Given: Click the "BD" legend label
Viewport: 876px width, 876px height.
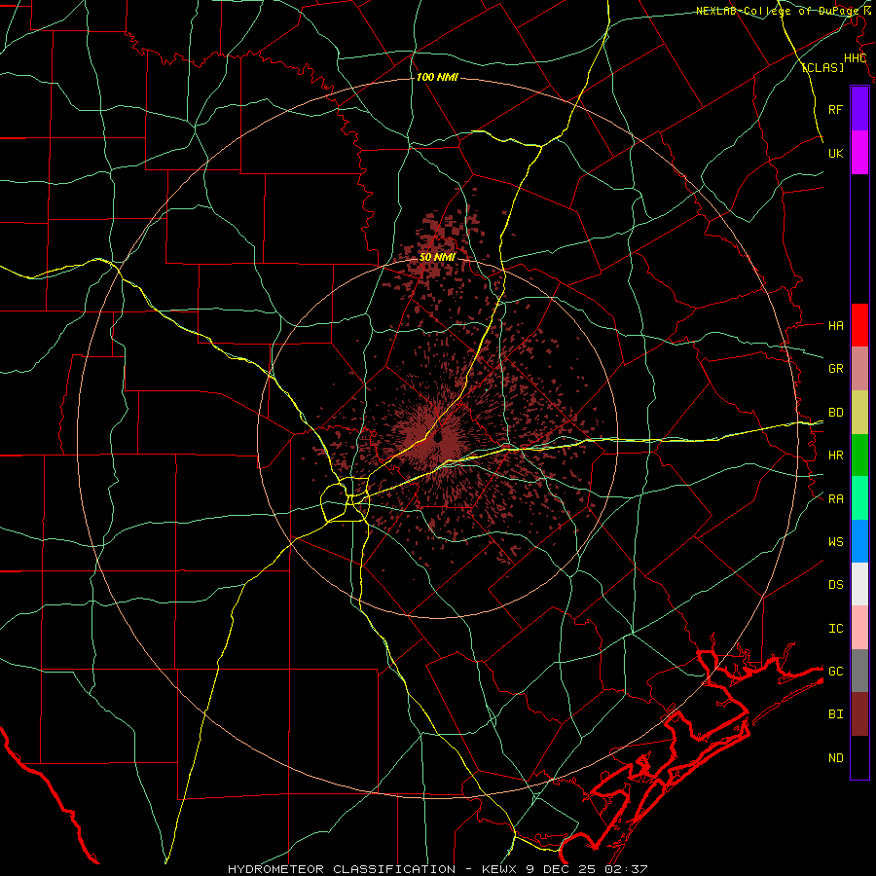Looking at the screenshot, I should tap(835, 413).
